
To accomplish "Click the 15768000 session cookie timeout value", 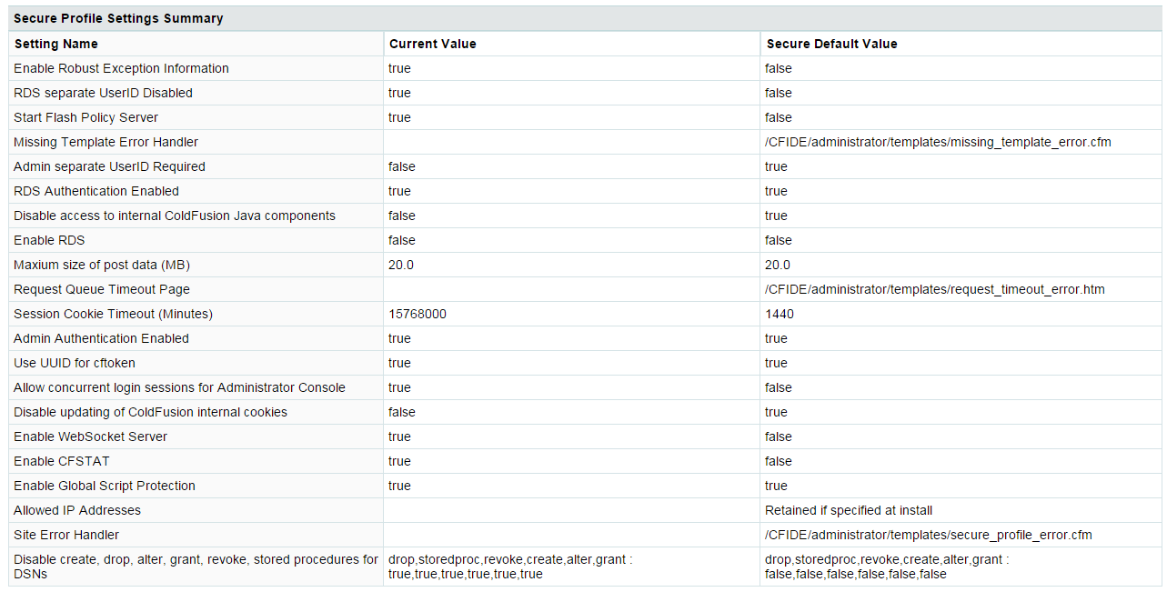I will (x=418, y=314).
